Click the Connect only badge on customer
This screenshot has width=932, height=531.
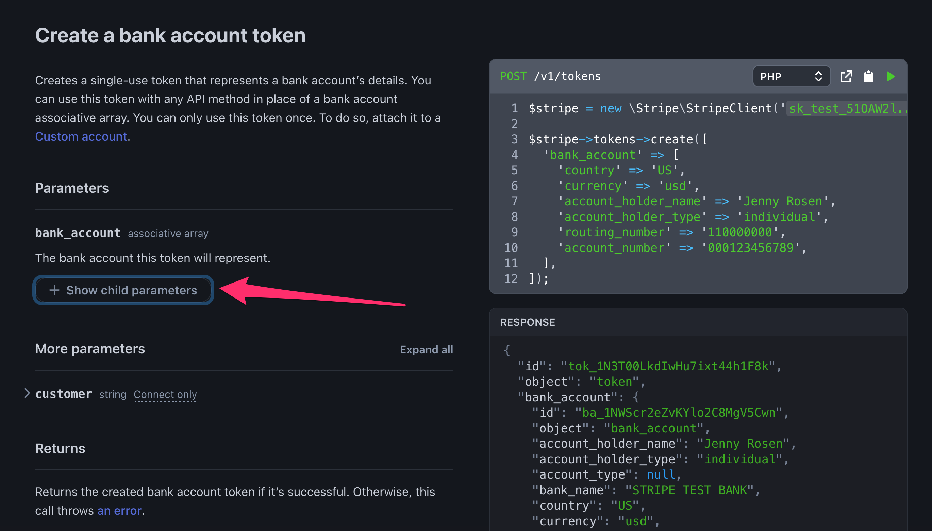pyautogui.click(x=165, y=394)
